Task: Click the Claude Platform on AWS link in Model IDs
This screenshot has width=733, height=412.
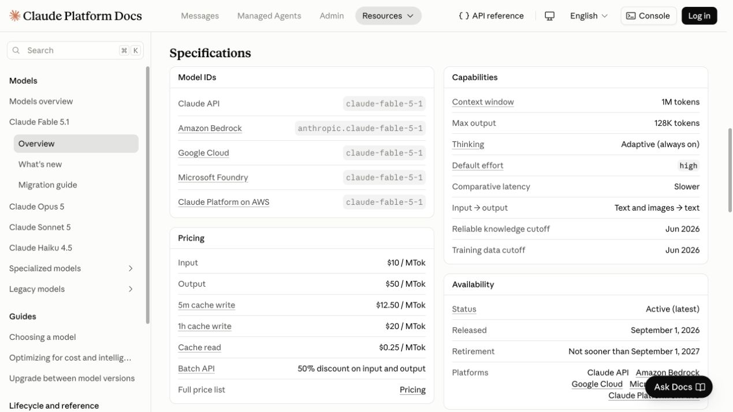Action: click(x=224, y=202)
